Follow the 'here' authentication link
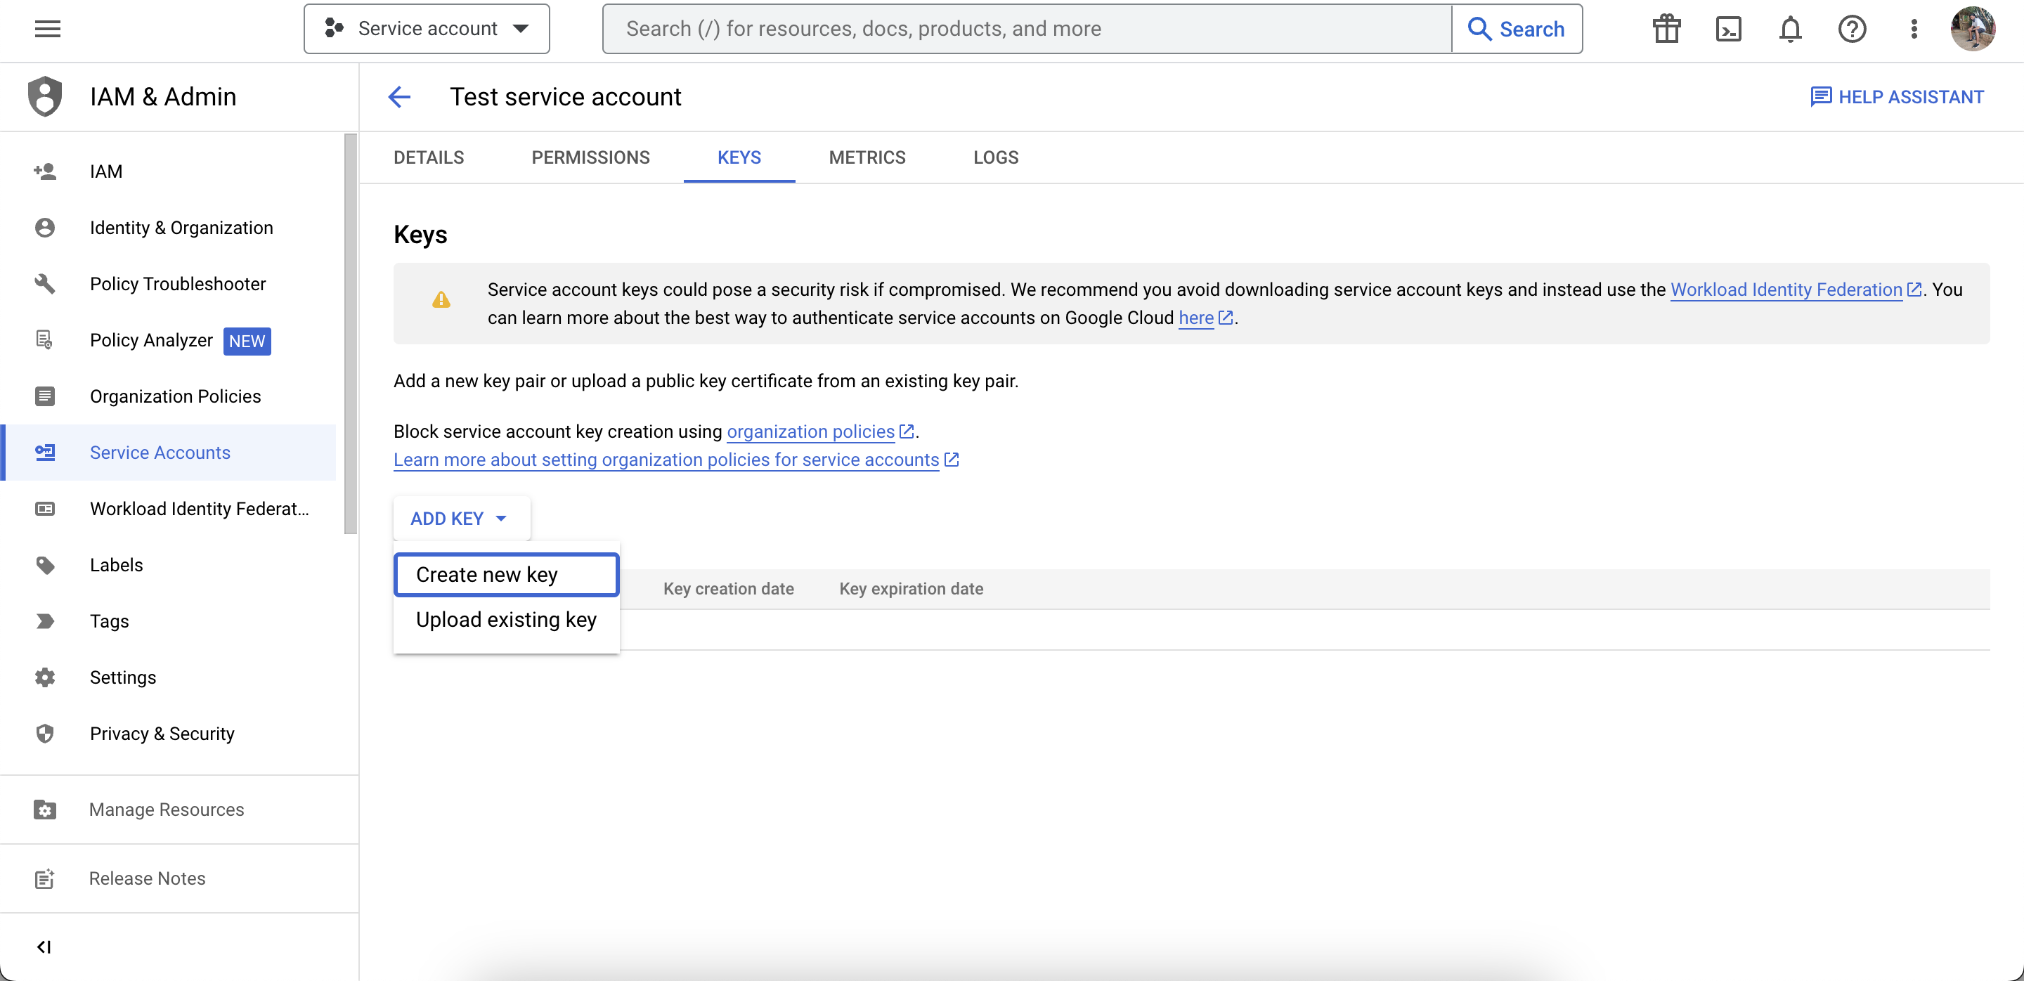This screenshot has height=981, width=2024. [x=1195, y=318]
